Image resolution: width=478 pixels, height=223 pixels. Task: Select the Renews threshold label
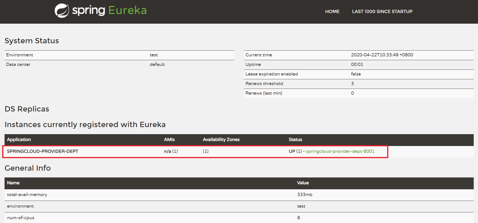coord(264,84)
